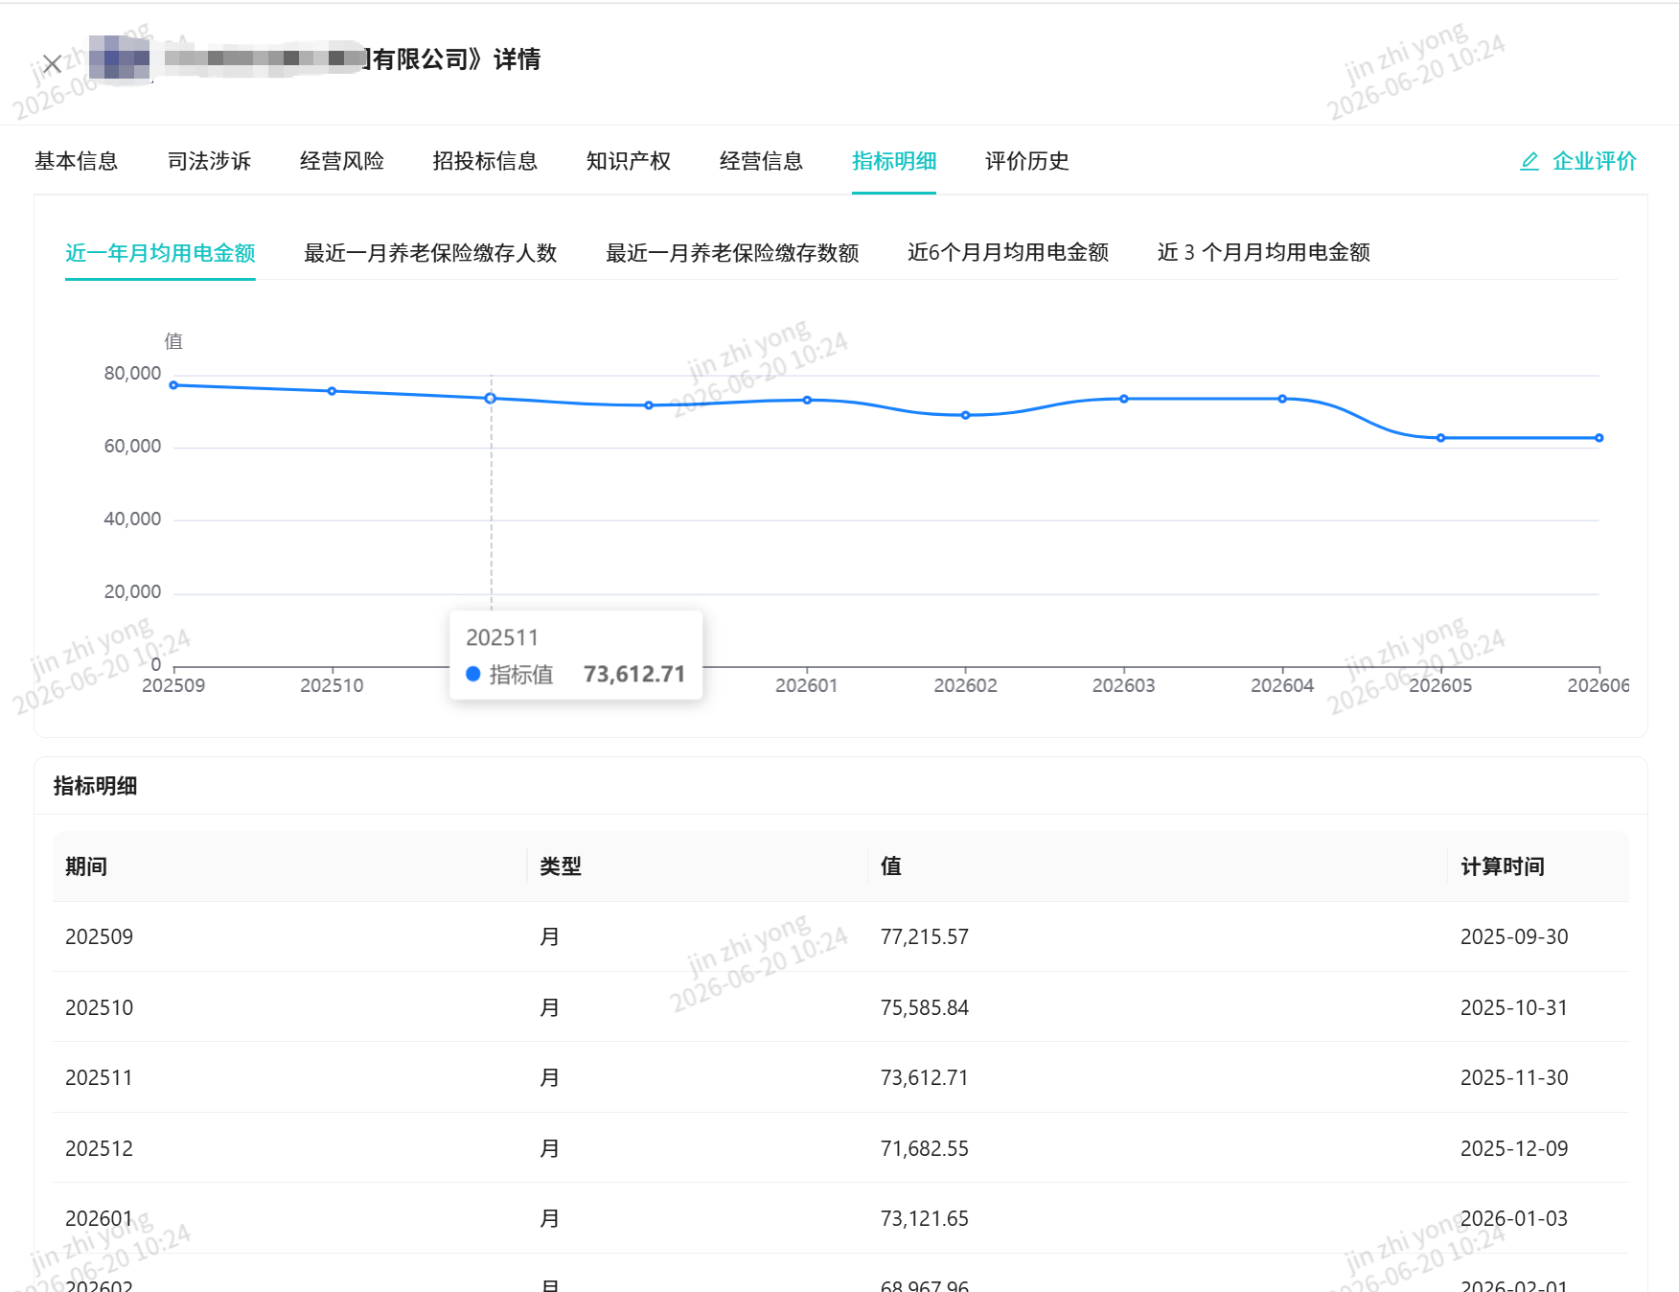This screenshot has height=1292, width=1679.
Task: Click the 202603 data point on chart
Action: 1124,399
